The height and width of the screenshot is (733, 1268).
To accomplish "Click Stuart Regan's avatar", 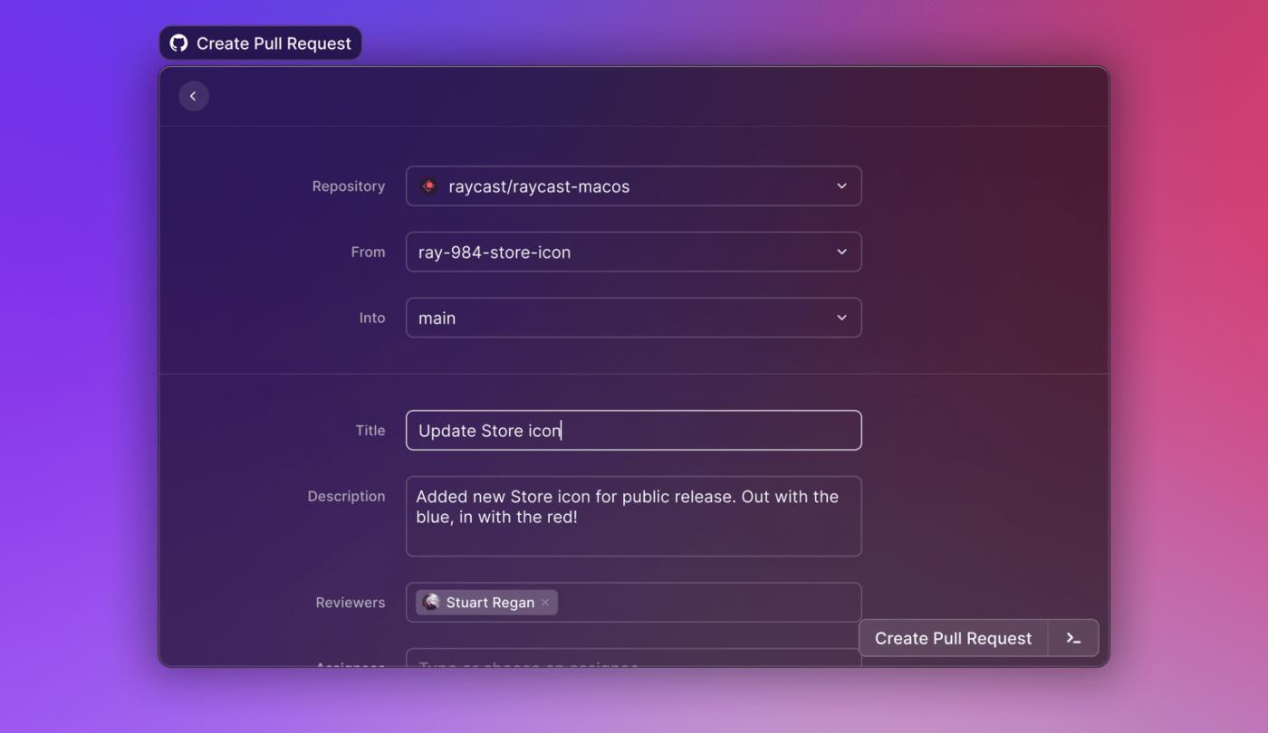I will (431, 603).
